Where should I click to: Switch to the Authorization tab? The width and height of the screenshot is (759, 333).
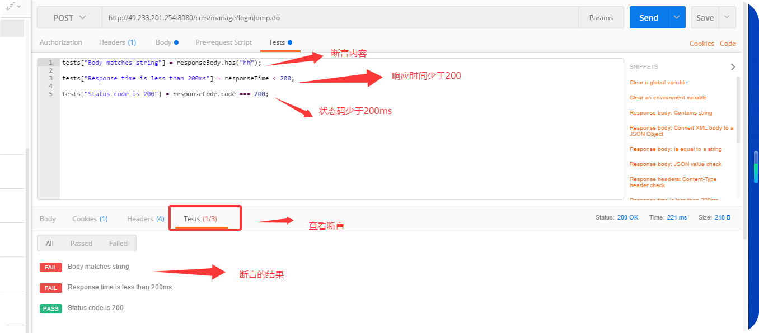pos(61,42)
